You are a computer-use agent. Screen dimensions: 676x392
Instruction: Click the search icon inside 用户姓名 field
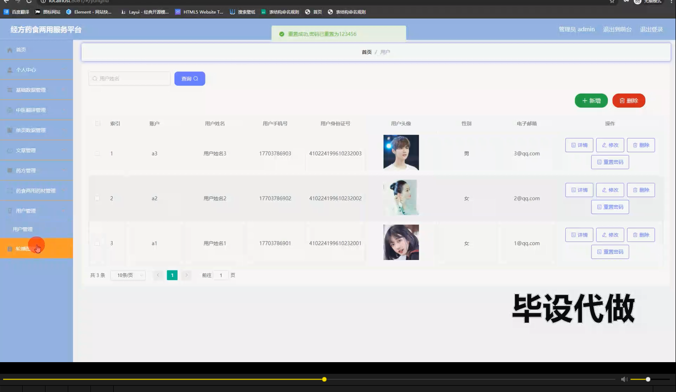[x=95, y=78]
